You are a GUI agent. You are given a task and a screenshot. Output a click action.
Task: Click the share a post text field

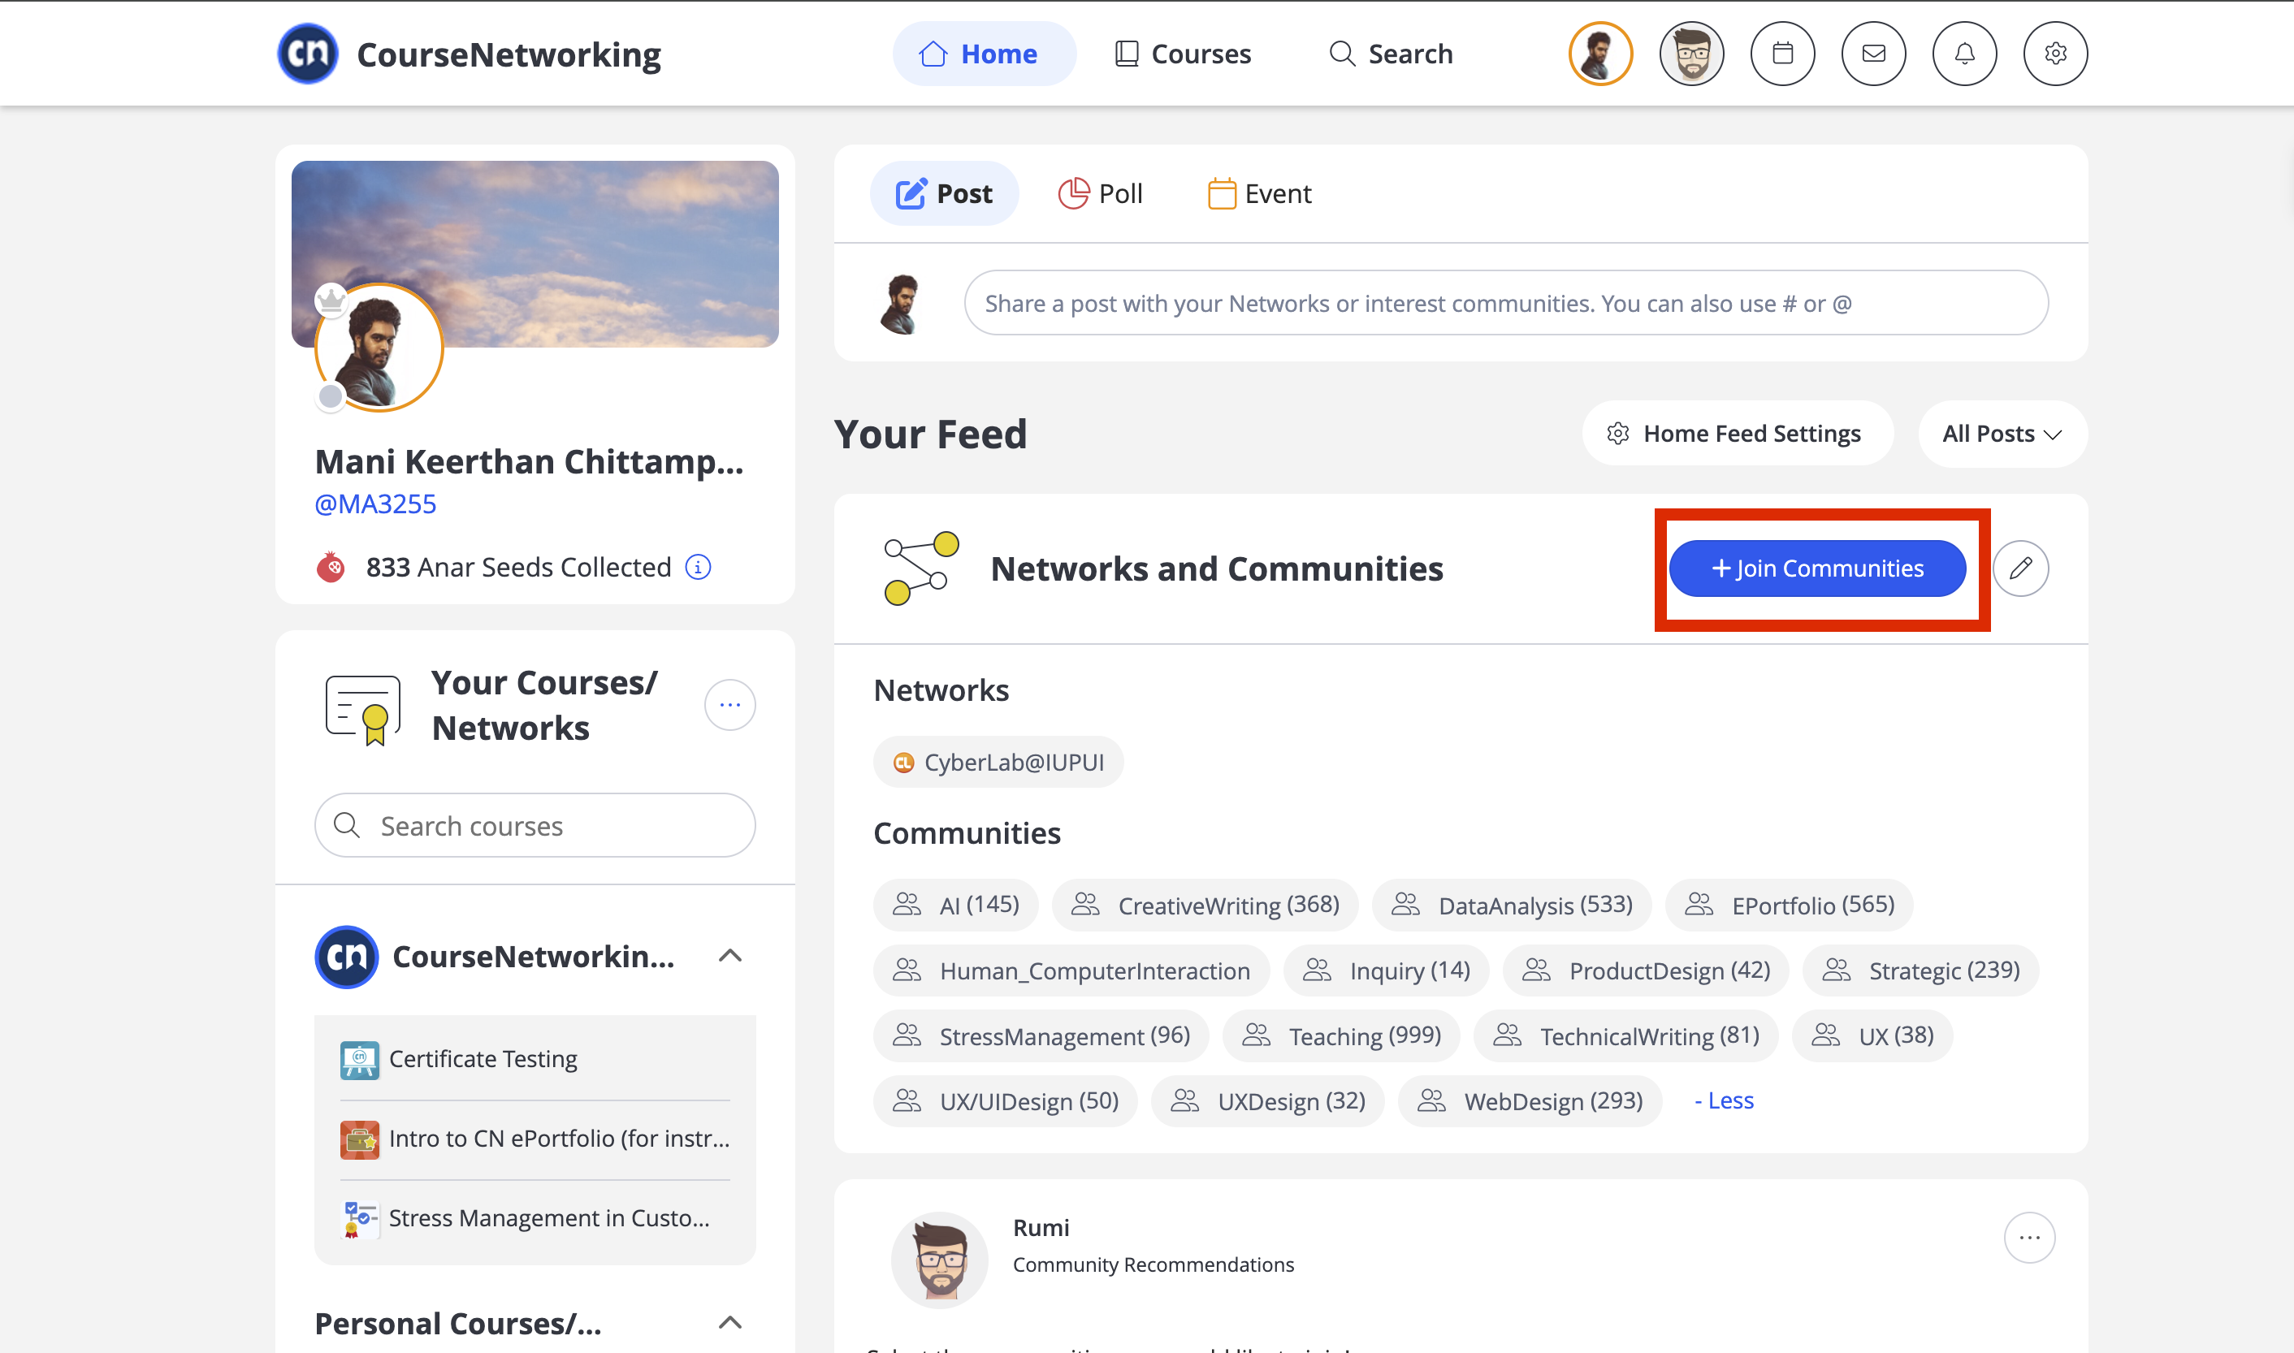tap(1506, 303)
